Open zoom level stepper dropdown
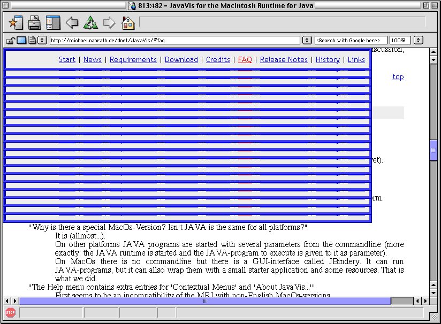Image resolution: width=441 pixels, height=324 pixels. (418, 40)
